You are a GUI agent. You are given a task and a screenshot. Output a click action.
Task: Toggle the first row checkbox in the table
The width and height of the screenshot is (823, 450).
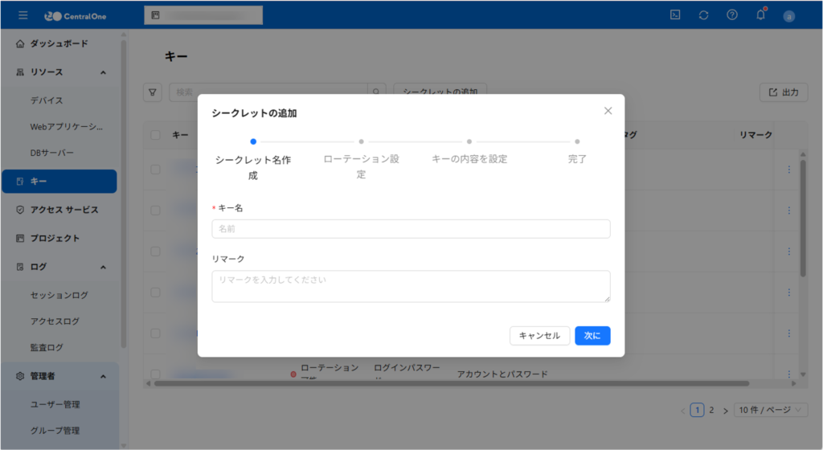[156, 170]
